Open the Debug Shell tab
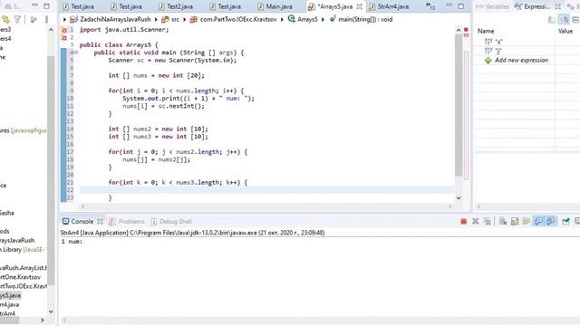580x326 pixels. (x=171, y=221)
